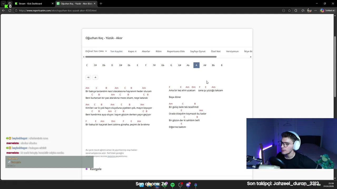337x189 pixels.
Task: Follow the iletişime link
Action: pos(111,156)
